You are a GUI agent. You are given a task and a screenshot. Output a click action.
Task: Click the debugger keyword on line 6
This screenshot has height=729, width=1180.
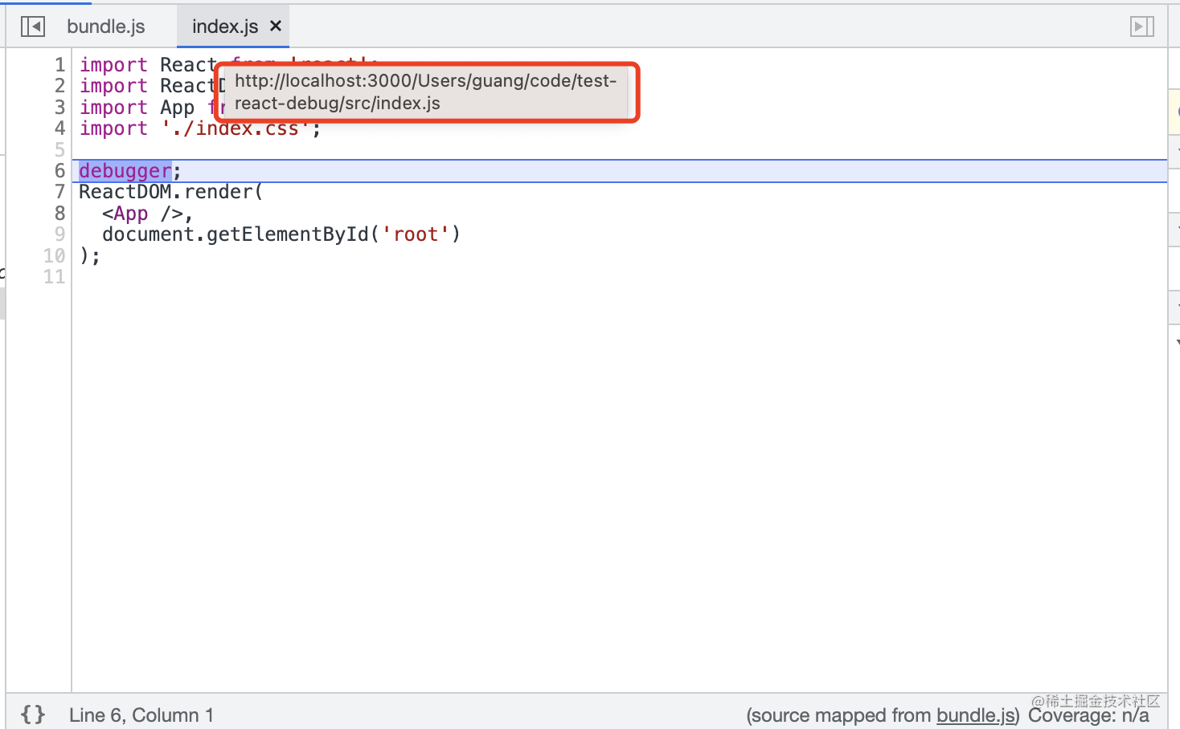point(125,171)
